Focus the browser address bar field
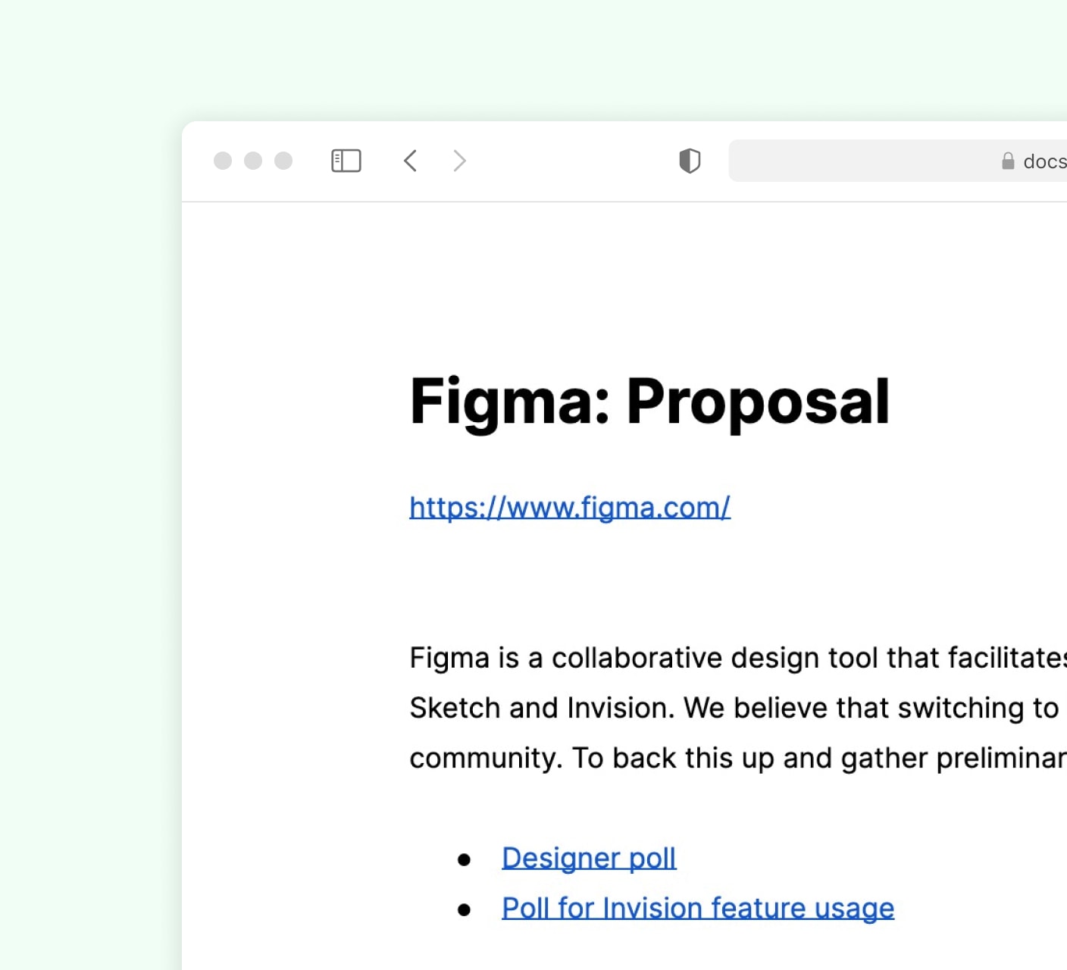The height and width of the screenshot is (970, 1067). 897,161
